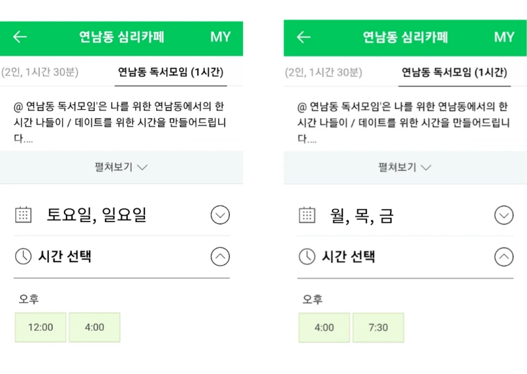Click the calendar icon beside 토요일, 일요일
527x374 pixels.
pyautogui.click(x=23, y=214)
